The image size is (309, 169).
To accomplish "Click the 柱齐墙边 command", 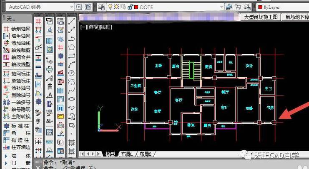I will pyautogui.click(x=17, y=147).
